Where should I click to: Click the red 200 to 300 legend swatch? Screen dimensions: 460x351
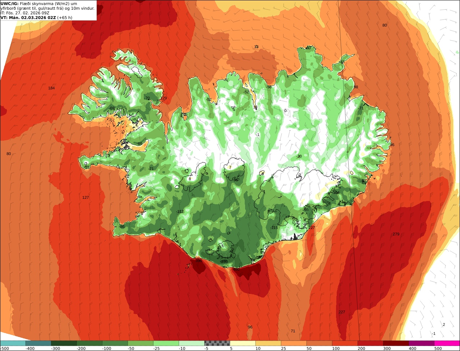tap(370, 343)
